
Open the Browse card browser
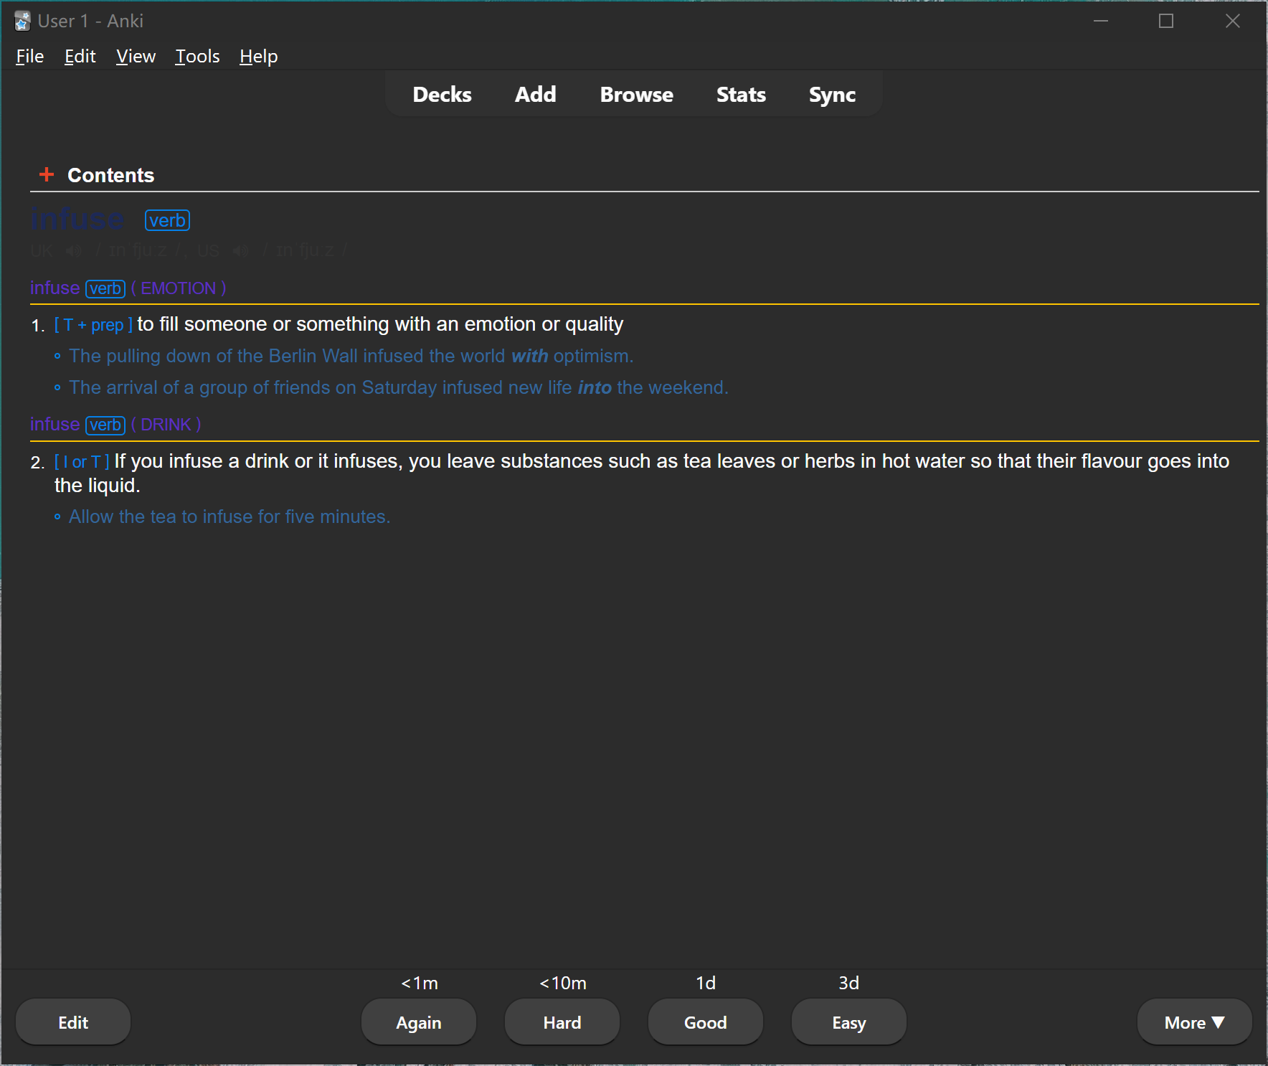[x=636, y=95]
